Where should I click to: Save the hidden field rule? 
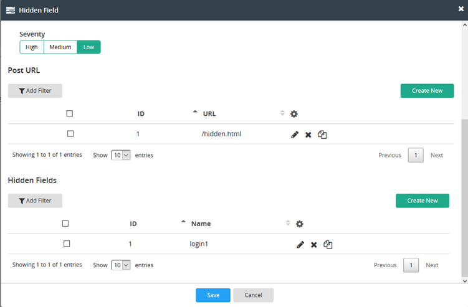point(213,295)
